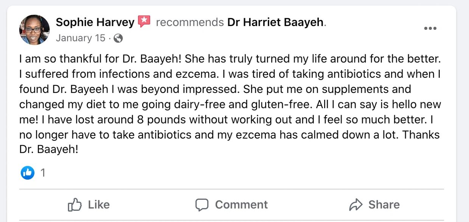Click the Comment speech bubble icon
469x222 pixels.
(x=202, y=205)
